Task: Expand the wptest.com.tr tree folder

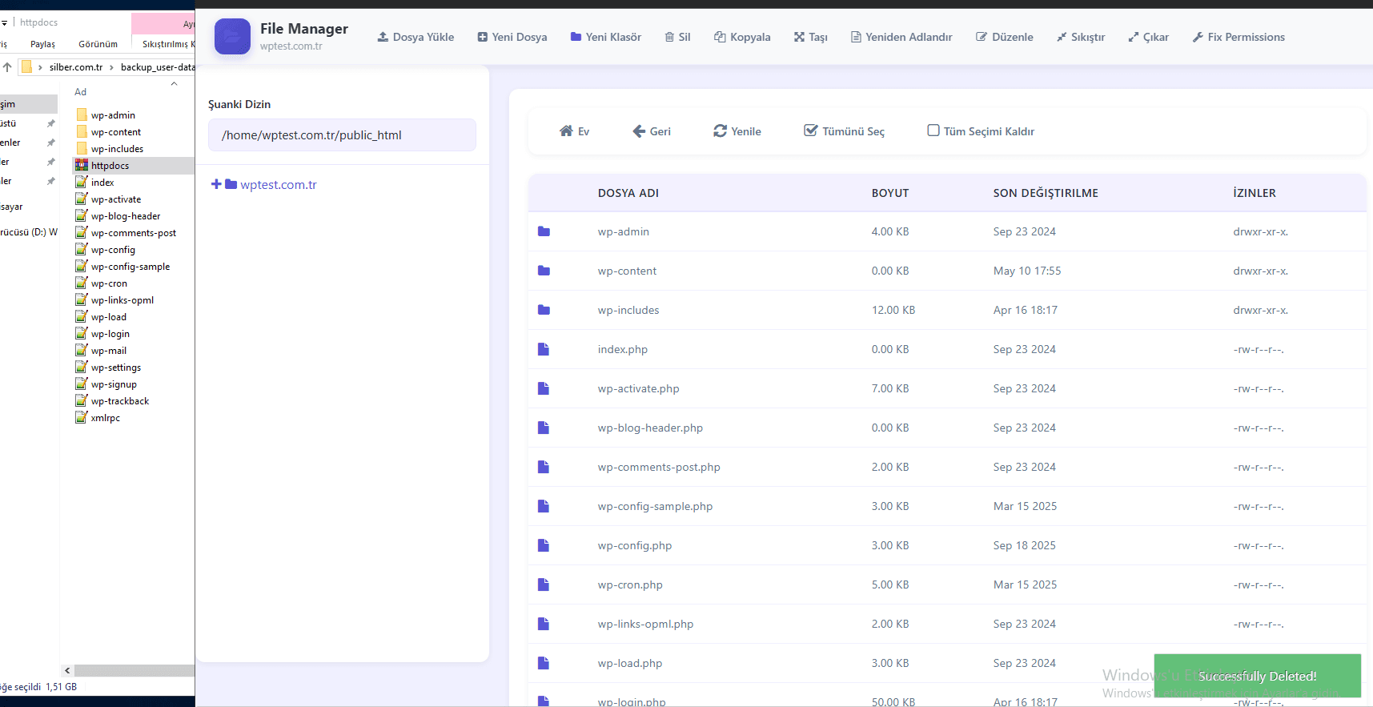Action: [x=216, y=184]
